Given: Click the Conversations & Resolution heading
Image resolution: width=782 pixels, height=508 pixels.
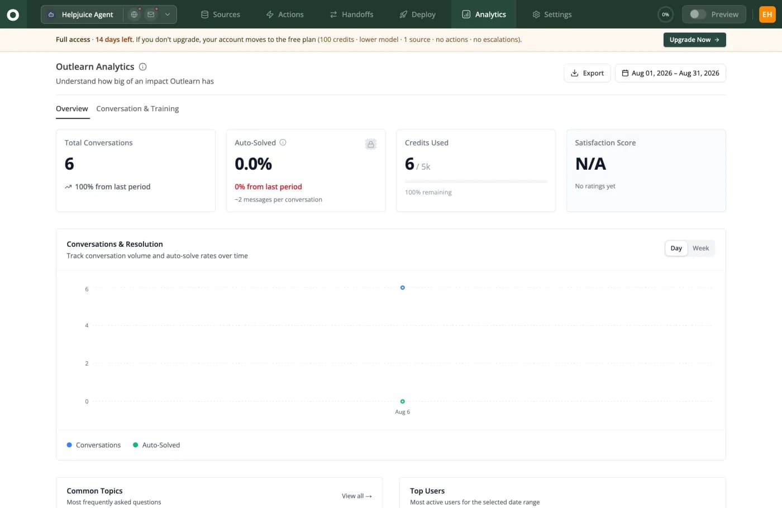Looking at the screenshot, I should click(x=115, y=244).
